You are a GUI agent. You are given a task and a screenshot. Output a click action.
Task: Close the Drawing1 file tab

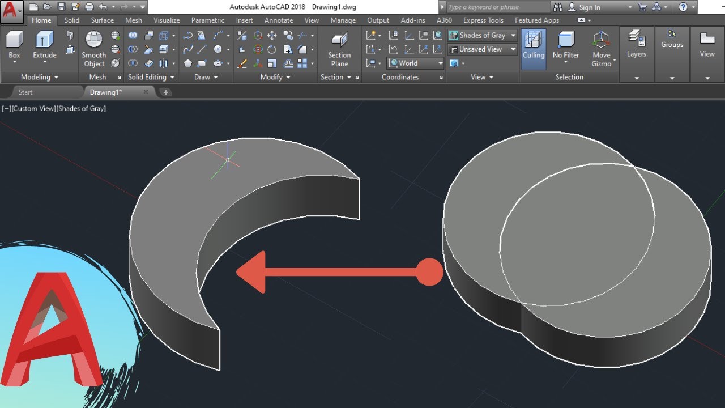click(146, 92)
